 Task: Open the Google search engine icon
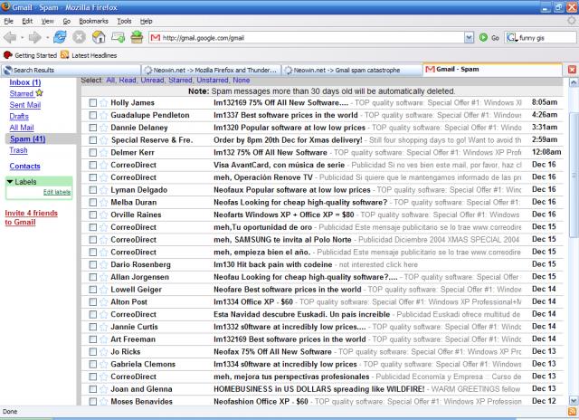click(511, 37)
